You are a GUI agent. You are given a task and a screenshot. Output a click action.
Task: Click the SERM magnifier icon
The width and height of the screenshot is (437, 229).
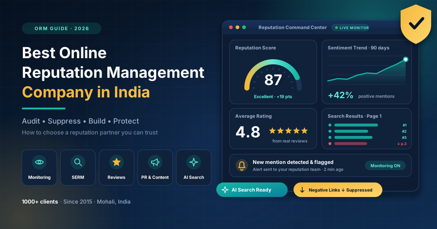pyautogui.click(x=78, y=162)
